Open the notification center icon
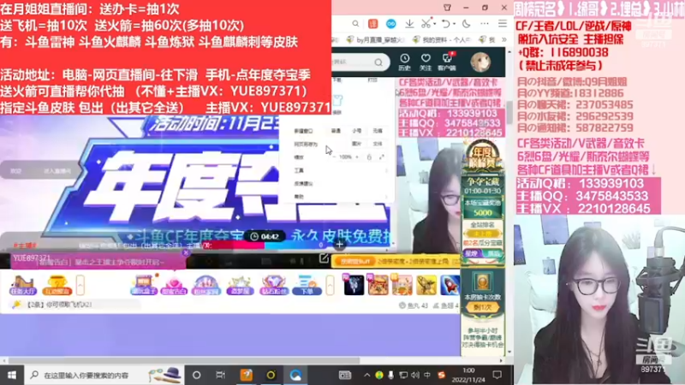 coord(497,375)
